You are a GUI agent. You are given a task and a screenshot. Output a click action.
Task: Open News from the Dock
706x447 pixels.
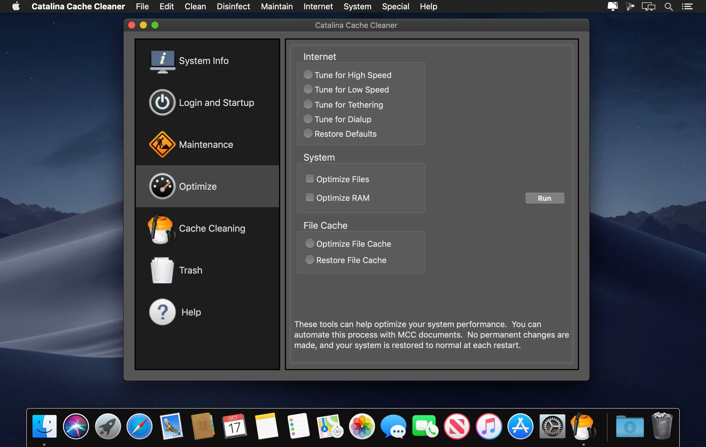coord(457,426)
